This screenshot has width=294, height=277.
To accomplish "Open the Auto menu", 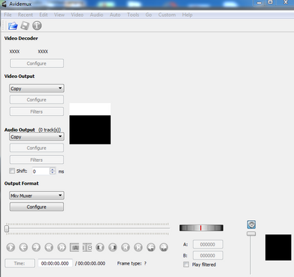I will click(115, 15).
